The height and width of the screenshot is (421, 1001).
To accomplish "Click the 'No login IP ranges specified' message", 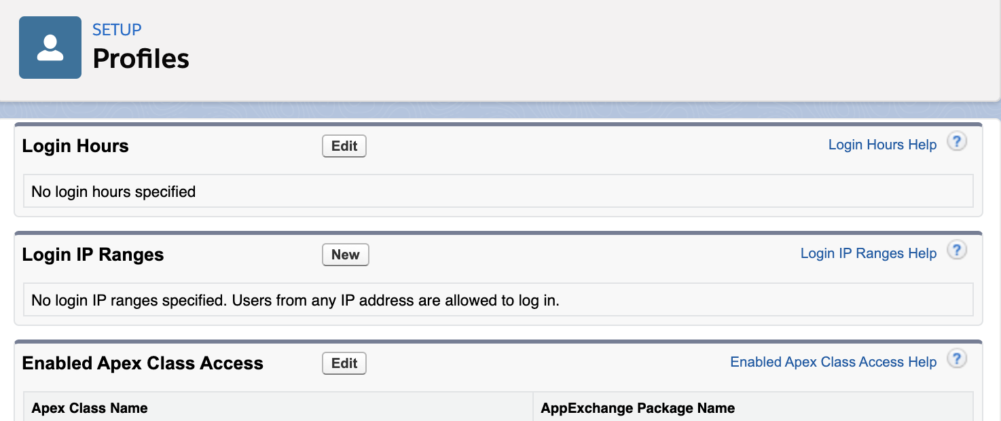I will point(295,300).
